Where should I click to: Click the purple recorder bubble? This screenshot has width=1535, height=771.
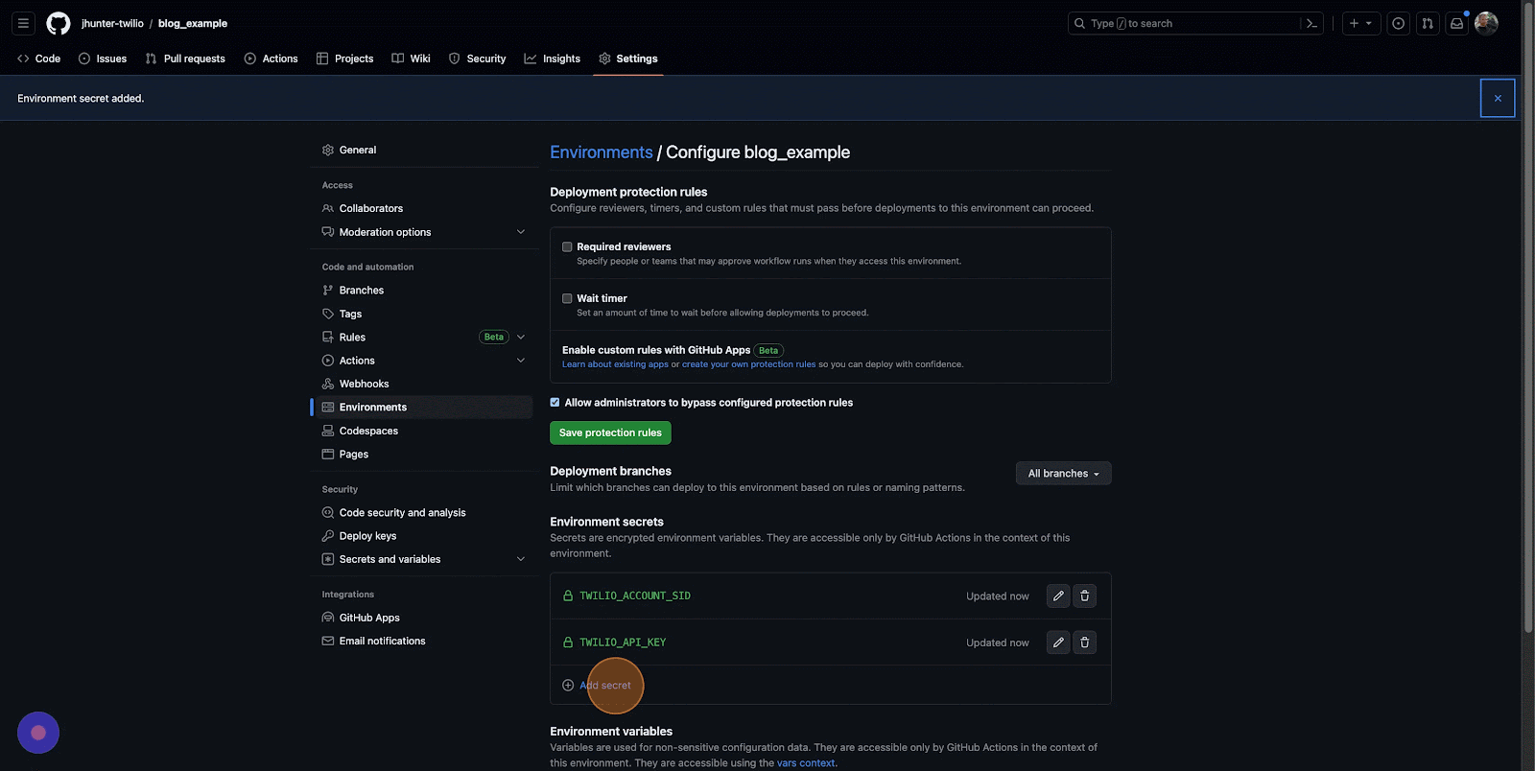38,733
